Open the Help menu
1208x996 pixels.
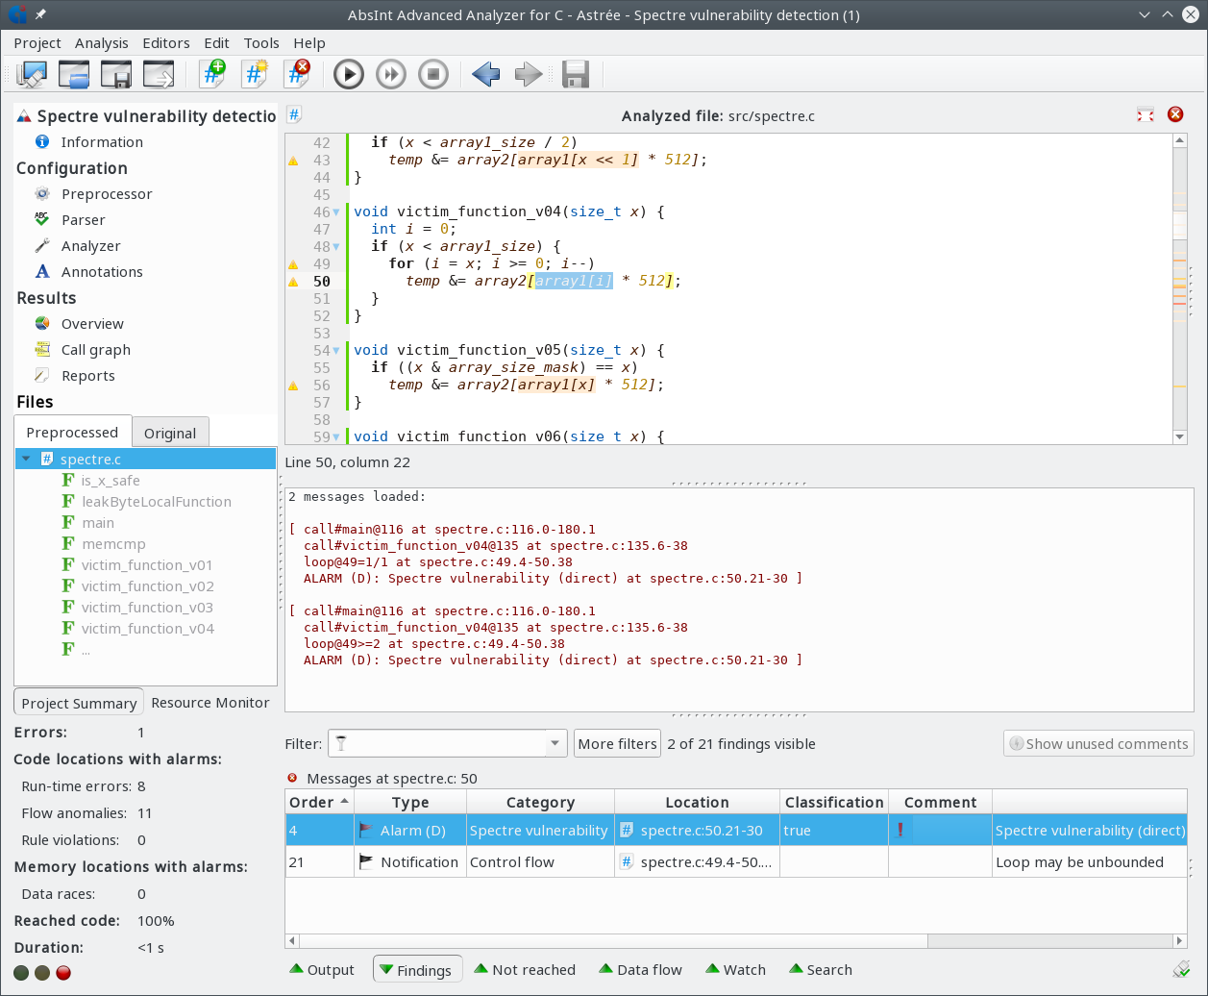[309, 43]
